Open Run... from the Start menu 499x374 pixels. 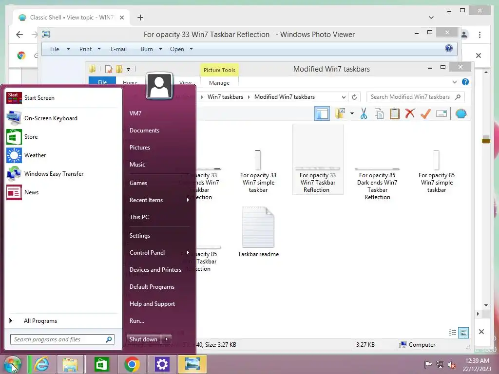[x=137, y=320]
